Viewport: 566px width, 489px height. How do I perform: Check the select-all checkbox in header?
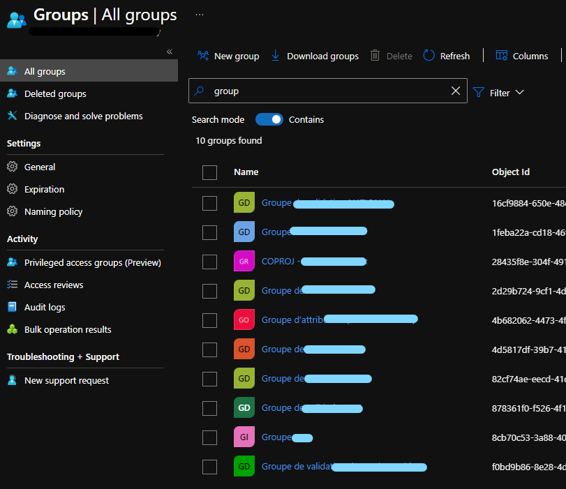click(x=210, y=172)
